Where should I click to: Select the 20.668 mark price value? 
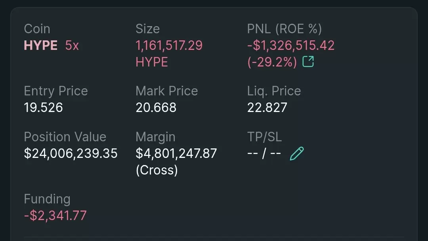point(156,107)
